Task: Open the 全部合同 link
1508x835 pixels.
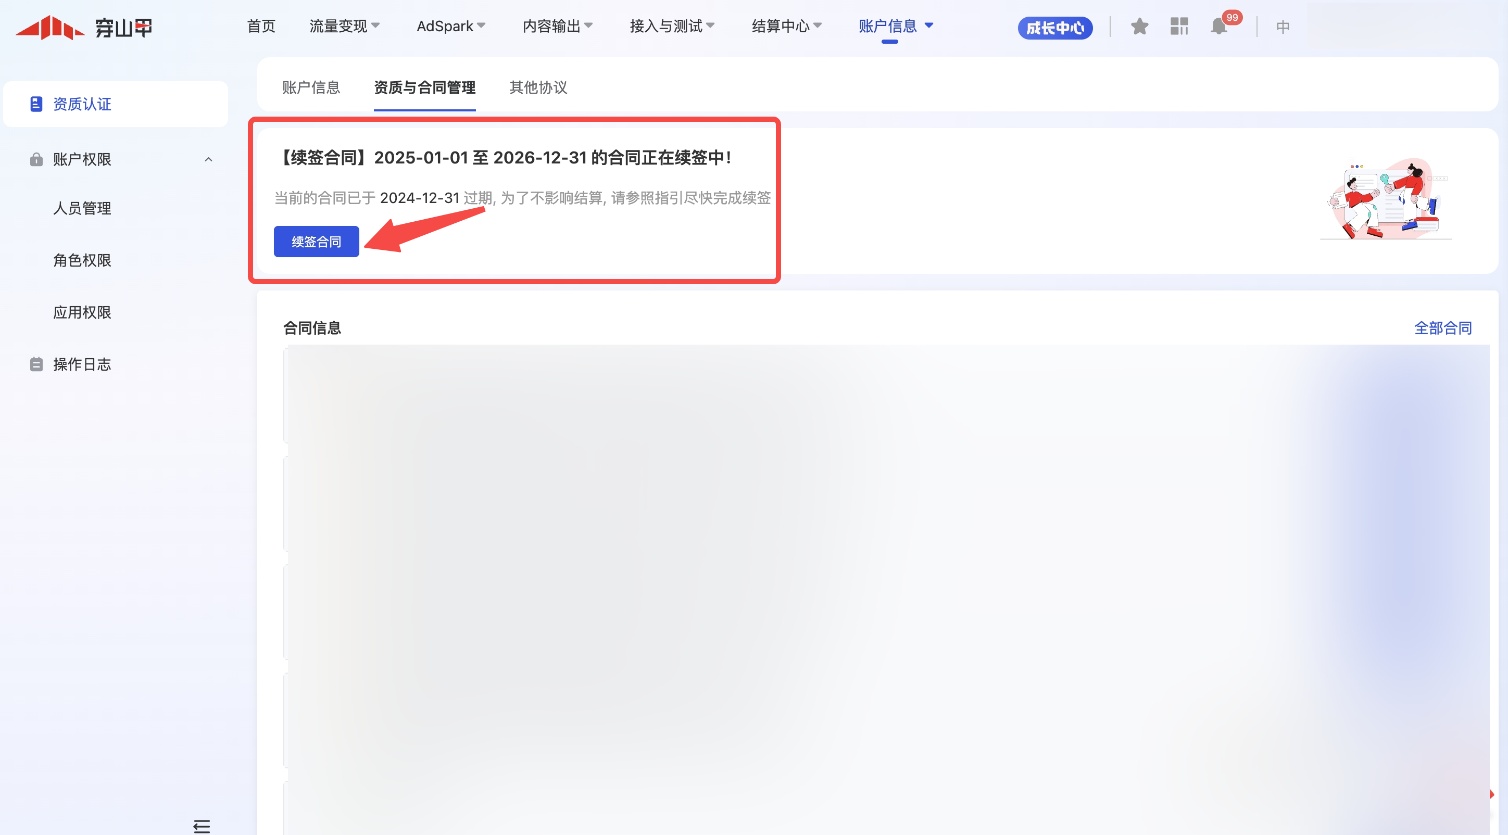Action: [1442, 327]
